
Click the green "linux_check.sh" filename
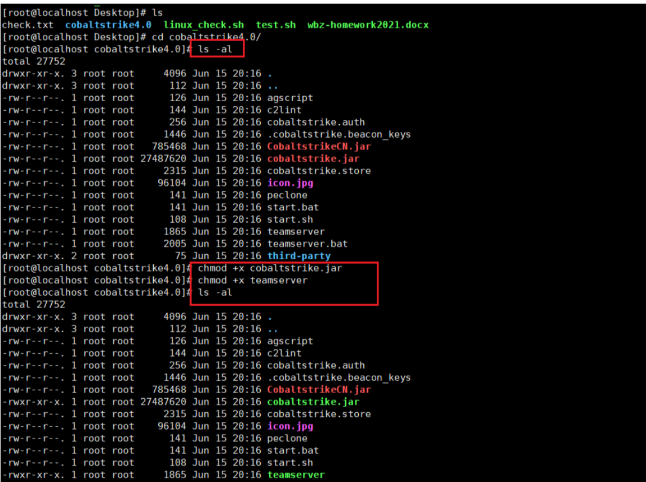(203, 25)
